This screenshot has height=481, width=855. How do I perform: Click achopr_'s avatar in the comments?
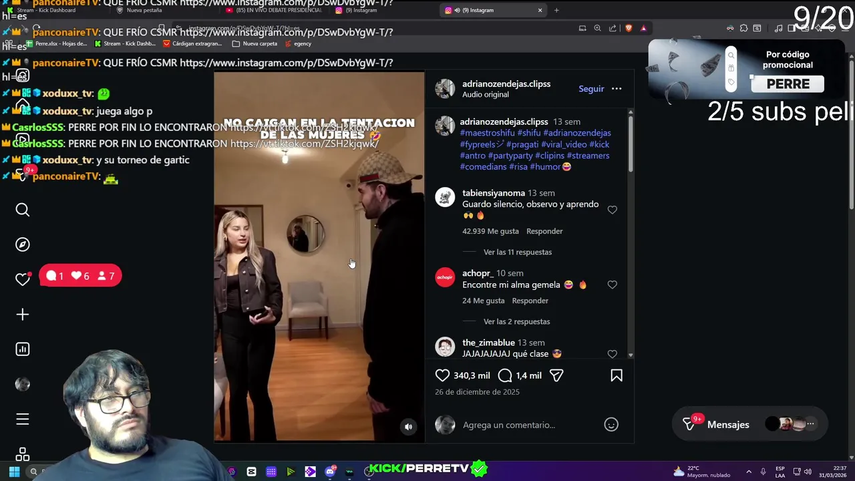click(445, 277)
